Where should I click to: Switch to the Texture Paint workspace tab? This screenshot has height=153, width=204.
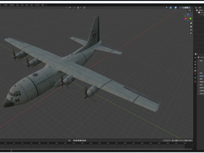point(12,5)
